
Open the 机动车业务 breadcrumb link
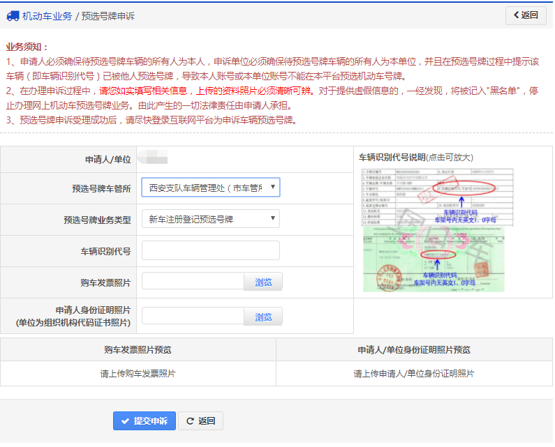(x=47, y=16)
